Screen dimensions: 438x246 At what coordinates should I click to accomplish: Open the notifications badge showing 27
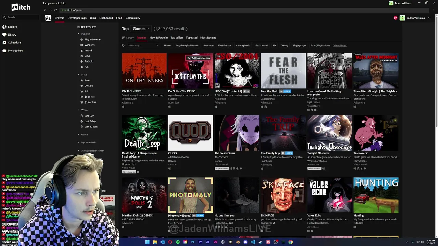(x=395, y=18)
